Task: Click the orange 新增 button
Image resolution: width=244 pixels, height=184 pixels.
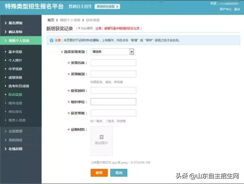Action: coord(99,173)
